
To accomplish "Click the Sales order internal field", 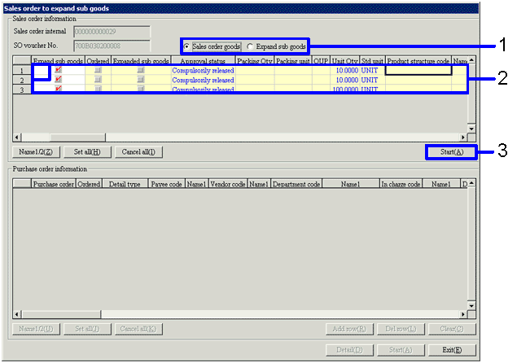I will 112,31.
